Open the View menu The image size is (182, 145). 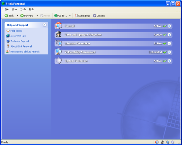[14, 9]
